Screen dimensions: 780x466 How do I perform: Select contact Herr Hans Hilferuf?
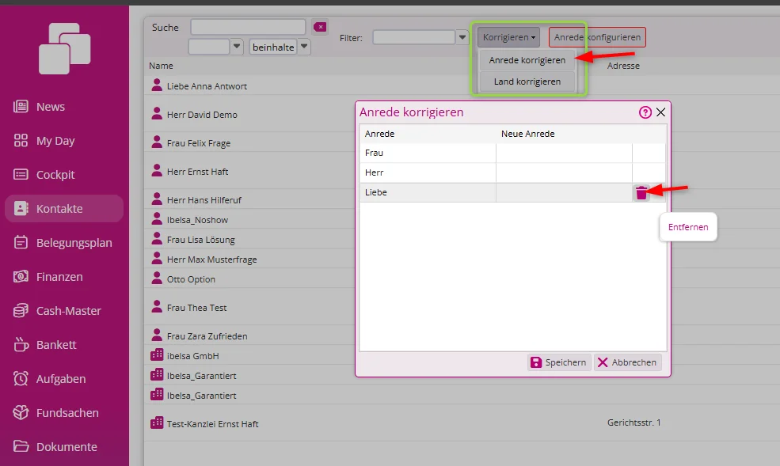click(x=204, y=199)
